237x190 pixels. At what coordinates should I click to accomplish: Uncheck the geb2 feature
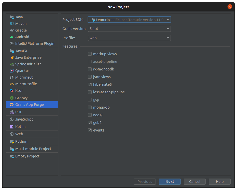[90, 123]
